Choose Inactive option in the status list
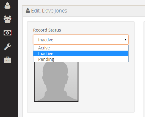Viewport: 145px width, 117px height. (81, 54)
